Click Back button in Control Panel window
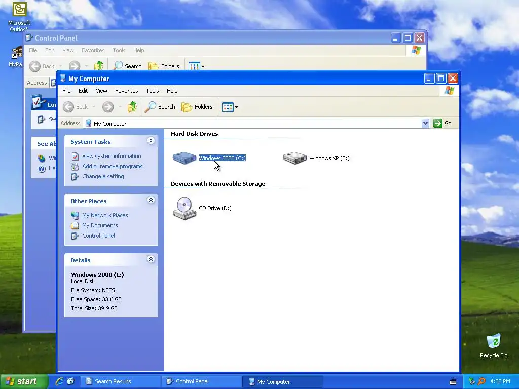The image size is (519, 389). pyautogui.click(x=43, y=66)
